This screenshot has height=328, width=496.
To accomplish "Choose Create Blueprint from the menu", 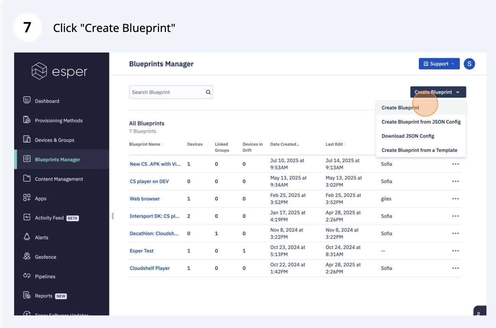I will 421,108.
